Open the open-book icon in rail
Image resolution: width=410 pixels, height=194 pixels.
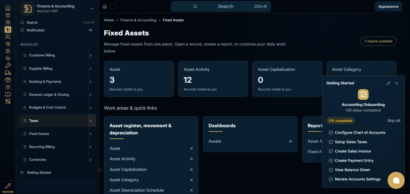pos(8,94)
